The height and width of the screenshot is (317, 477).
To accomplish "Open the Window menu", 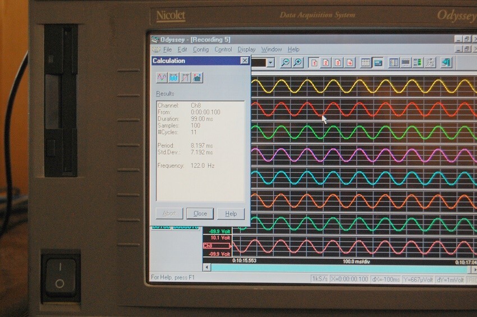I will 272,49.
